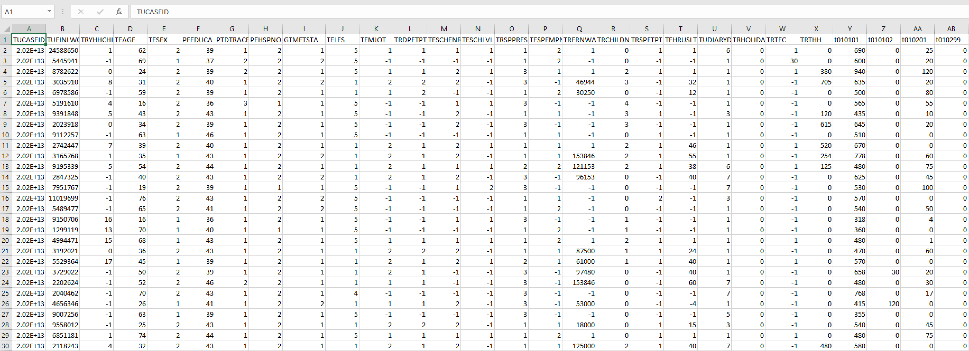Click the TESEX header cell
The width and height of the screenshot is (969, 351).
click(164, 40)
